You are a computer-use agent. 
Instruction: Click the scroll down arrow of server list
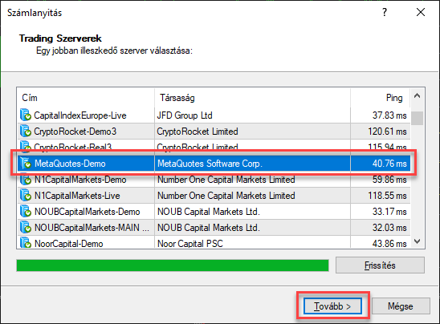(x=418, y=241)
